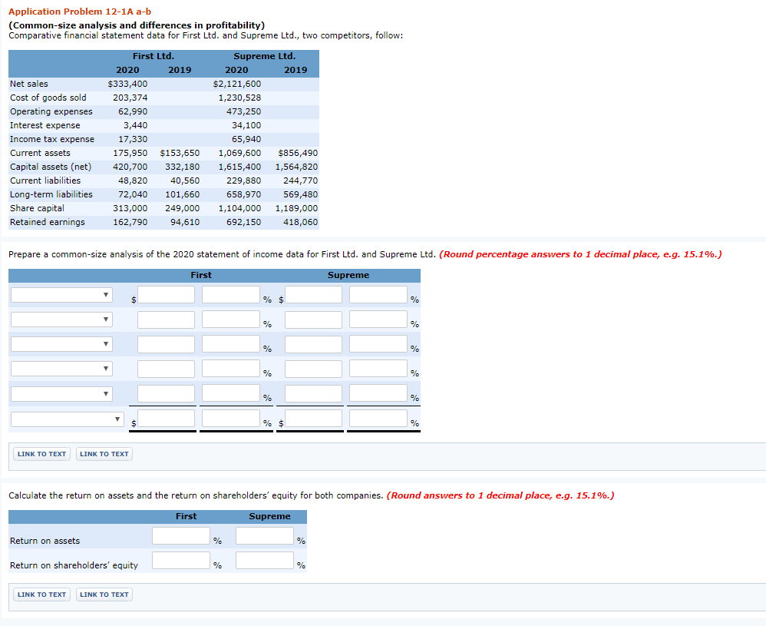Click the first LINK TO TEXT button below ratios table

pyautogui.click(x=41, y=594)
